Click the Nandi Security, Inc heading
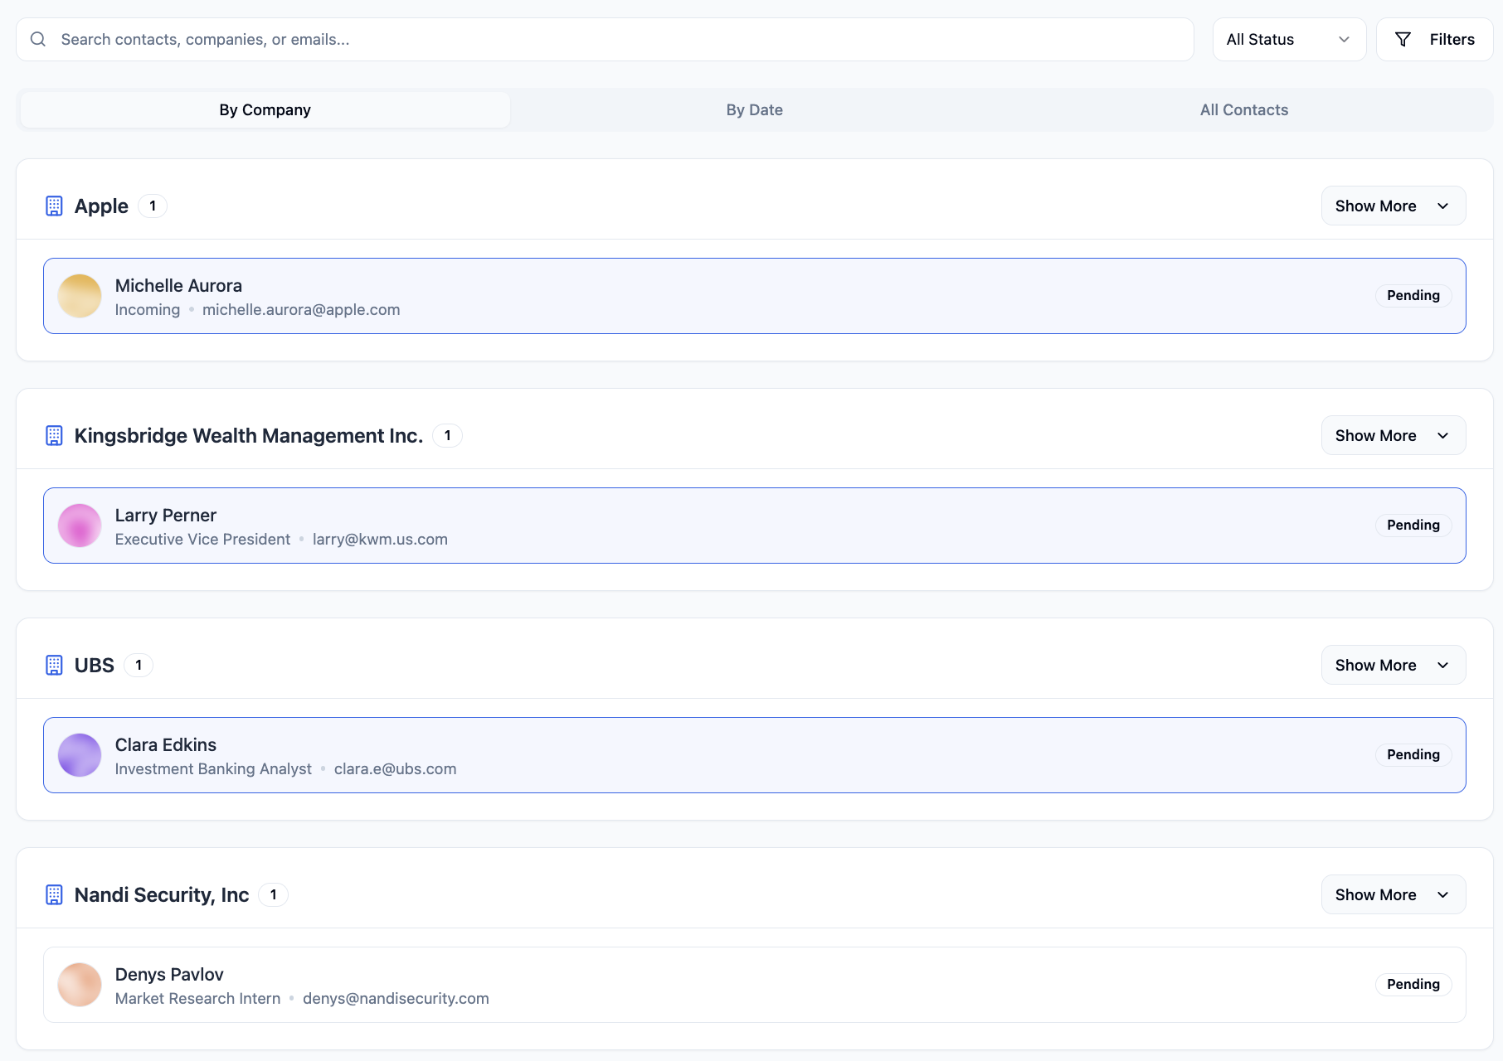The image size is (1503, 1061). (x=162, y=894)
